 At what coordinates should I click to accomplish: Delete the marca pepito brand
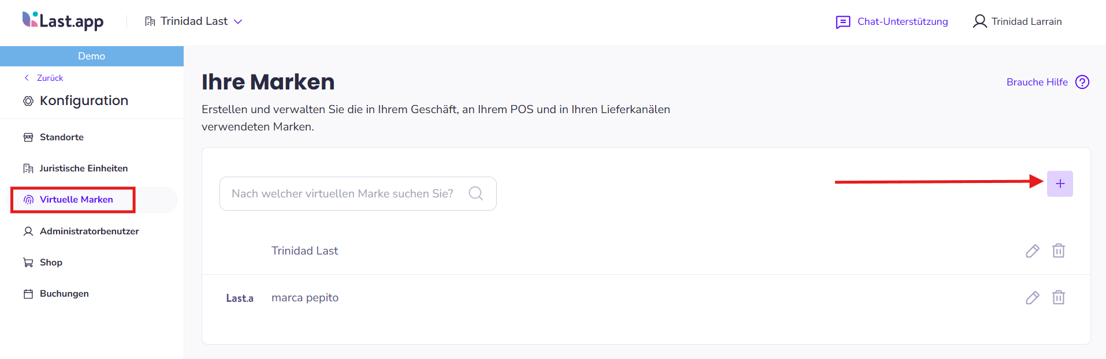tap(1059, 297)
